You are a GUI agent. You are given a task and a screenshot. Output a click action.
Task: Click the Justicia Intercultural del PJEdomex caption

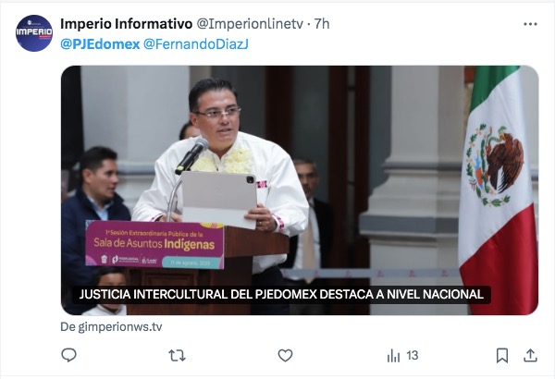[x=281, y=295]
